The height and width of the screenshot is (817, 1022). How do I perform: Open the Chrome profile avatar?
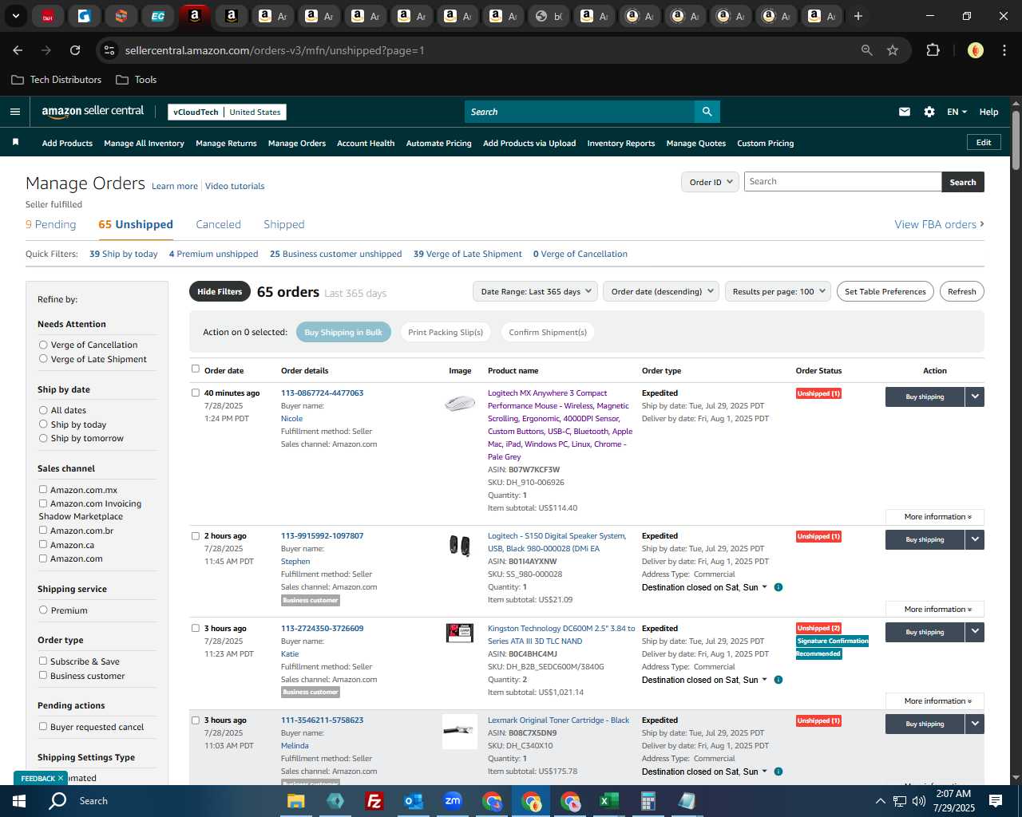coord(976,50)
